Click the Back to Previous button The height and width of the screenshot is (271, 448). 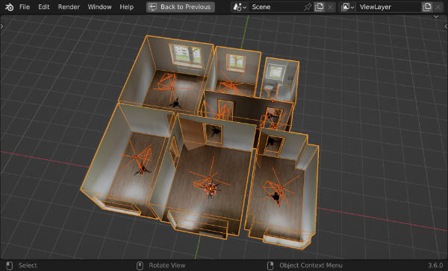point(181,7)
